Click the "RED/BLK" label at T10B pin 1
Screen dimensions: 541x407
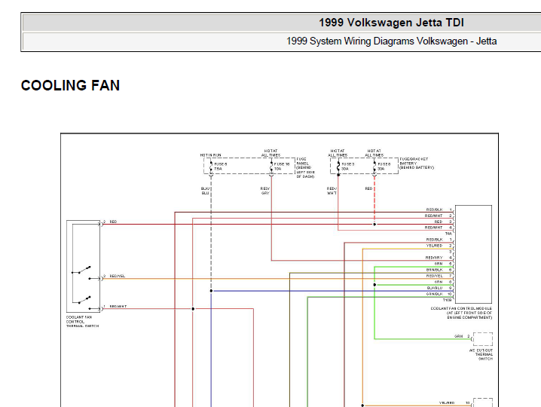(434, 240)
